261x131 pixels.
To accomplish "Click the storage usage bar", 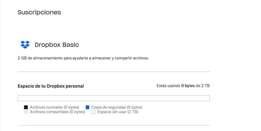I will pos(114,98).
